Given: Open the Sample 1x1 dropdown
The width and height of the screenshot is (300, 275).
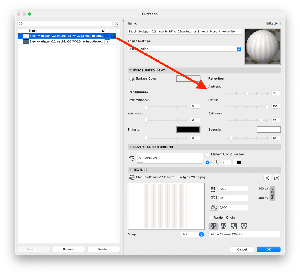Looking at the screenshot, I should point(192,234).
